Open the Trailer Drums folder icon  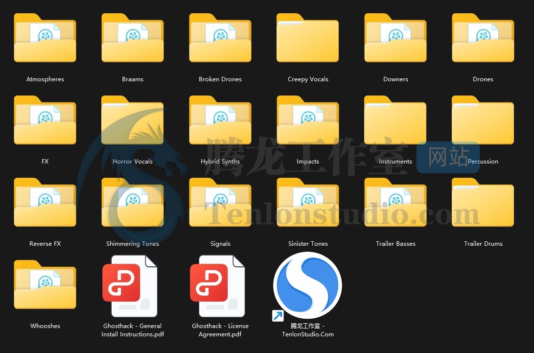483,202
